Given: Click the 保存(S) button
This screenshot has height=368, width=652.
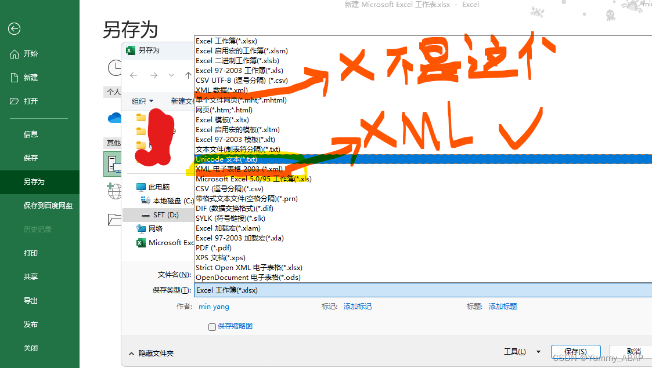Looking at the screenshot, I should [575, 351].
